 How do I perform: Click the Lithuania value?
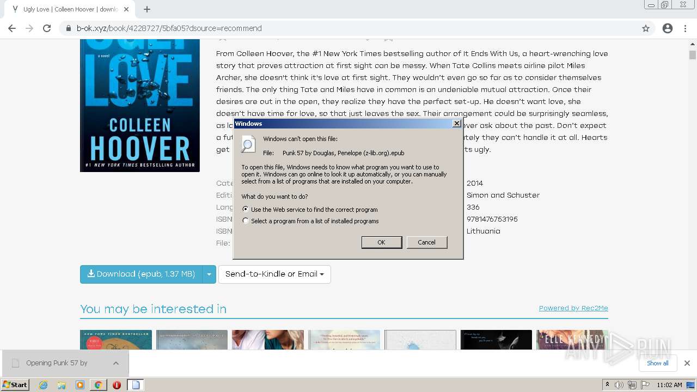point(484,231)
